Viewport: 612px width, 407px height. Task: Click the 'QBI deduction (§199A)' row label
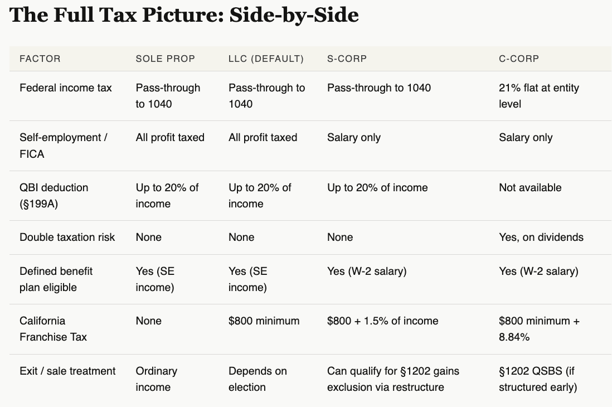[x=54, y=196]
